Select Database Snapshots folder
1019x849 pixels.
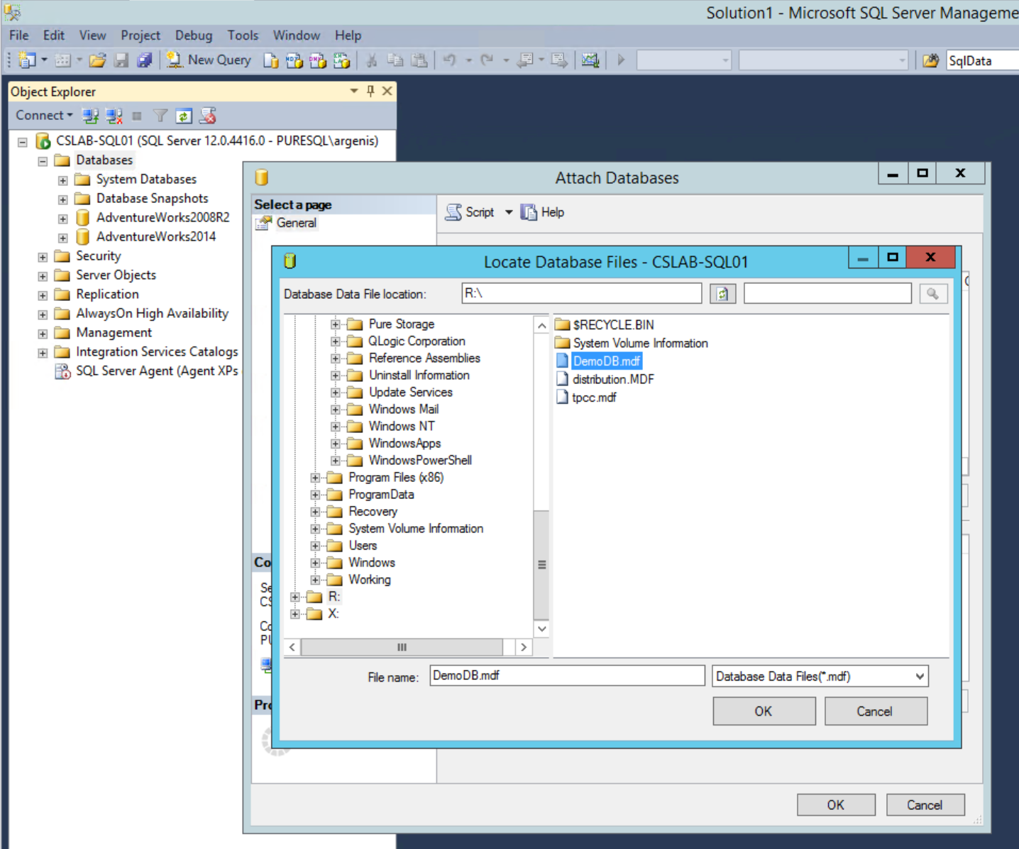click(152, 198)
